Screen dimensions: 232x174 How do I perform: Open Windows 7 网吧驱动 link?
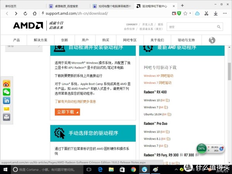point(157,83)
